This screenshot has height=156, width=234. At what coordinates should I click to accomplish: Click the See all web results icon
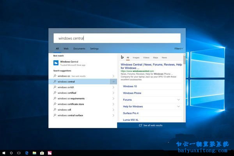140,125
